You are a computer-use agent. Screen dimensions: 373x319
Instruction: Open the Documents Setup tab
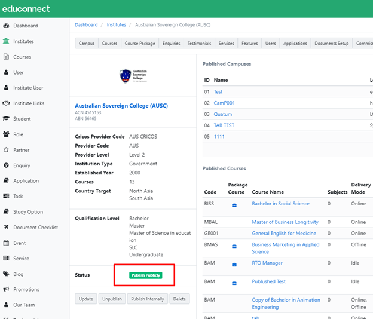(x=331, y=44)
